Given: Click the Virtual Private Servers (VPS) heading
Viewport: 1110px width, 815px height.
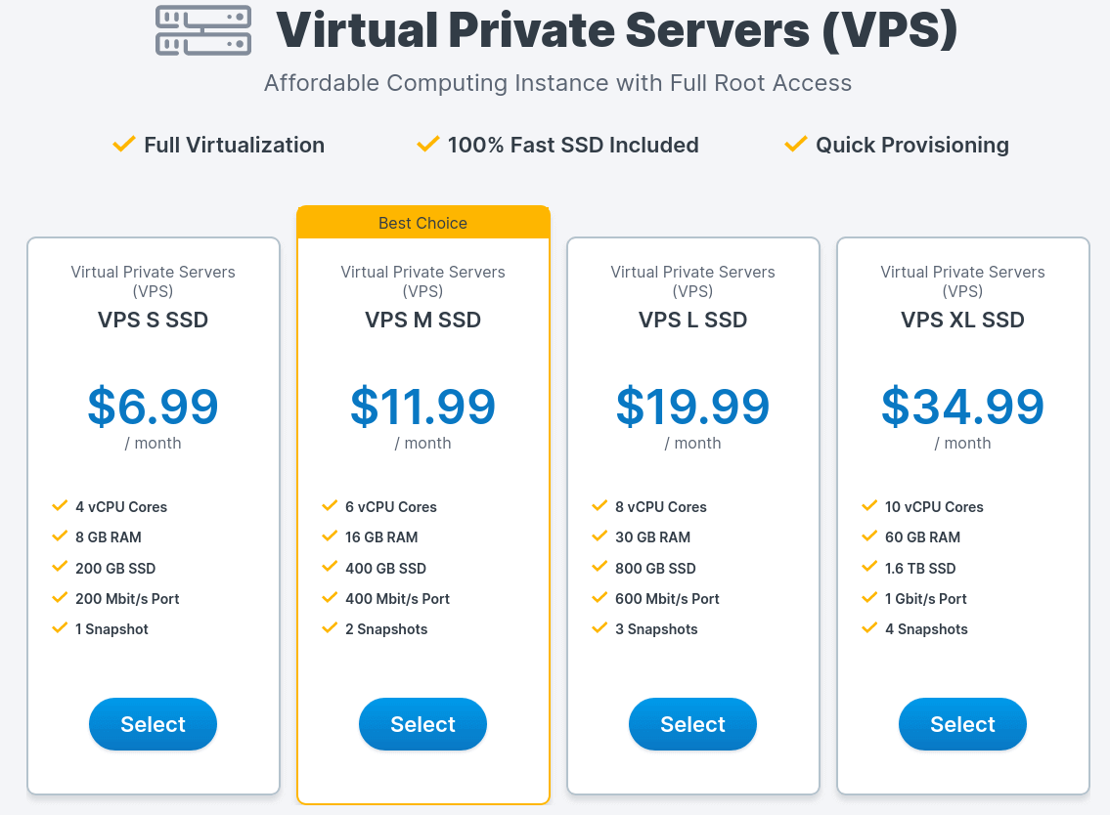Looking at the screenshot, I should coord(616,31).
